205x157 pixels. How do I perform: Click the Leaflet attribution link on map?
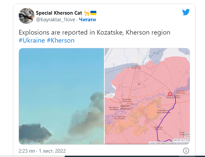coord(153,143)
